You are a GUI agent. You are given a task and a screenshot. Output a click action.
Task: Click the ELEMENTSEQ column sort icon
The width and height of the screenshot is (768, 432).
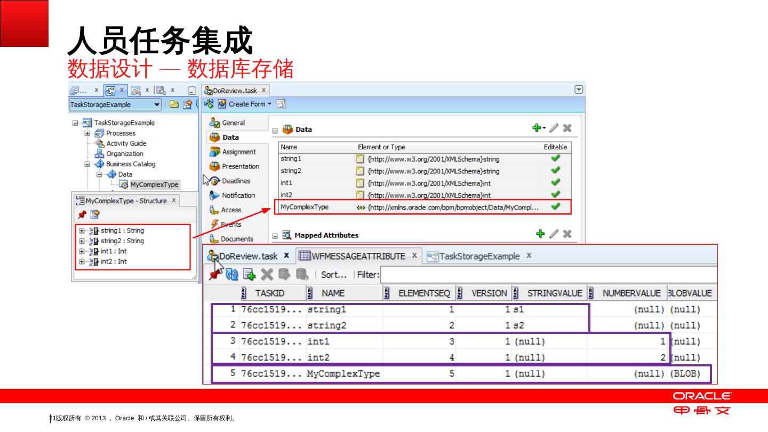[387, 293]
